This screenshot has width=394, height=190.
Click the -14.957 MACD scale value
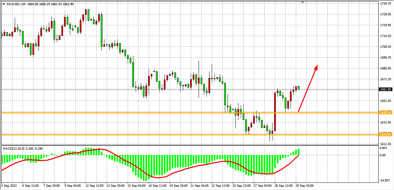385,180
